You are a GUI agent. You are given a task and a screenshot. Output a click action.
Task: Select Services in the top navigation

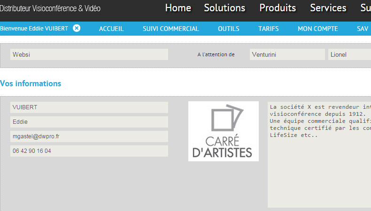328,8
